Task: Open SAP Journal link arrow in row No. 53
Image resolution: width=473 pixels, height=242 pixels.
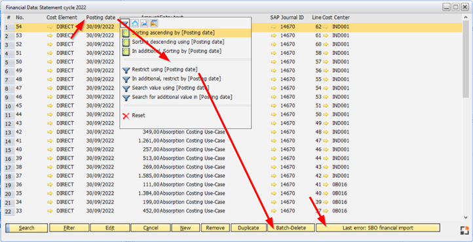Action: click(x=274, y=35)
